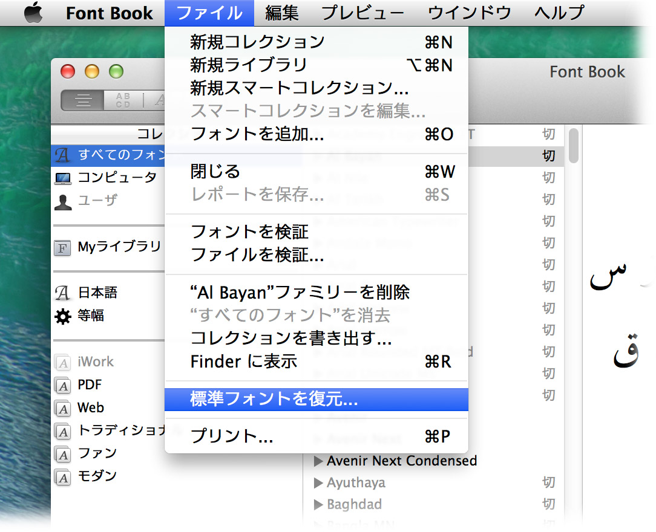The image size is (656, 532).
Task: Open the Font Book application menu
Action: [x=109, y=13]
